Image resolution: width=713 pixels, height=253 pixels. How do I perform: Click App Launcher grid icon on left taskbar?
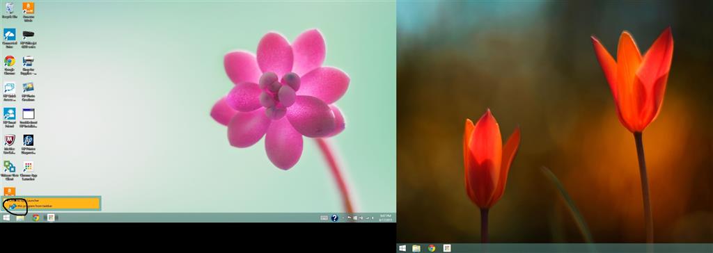pyautogui.click(x=51, y=218)
